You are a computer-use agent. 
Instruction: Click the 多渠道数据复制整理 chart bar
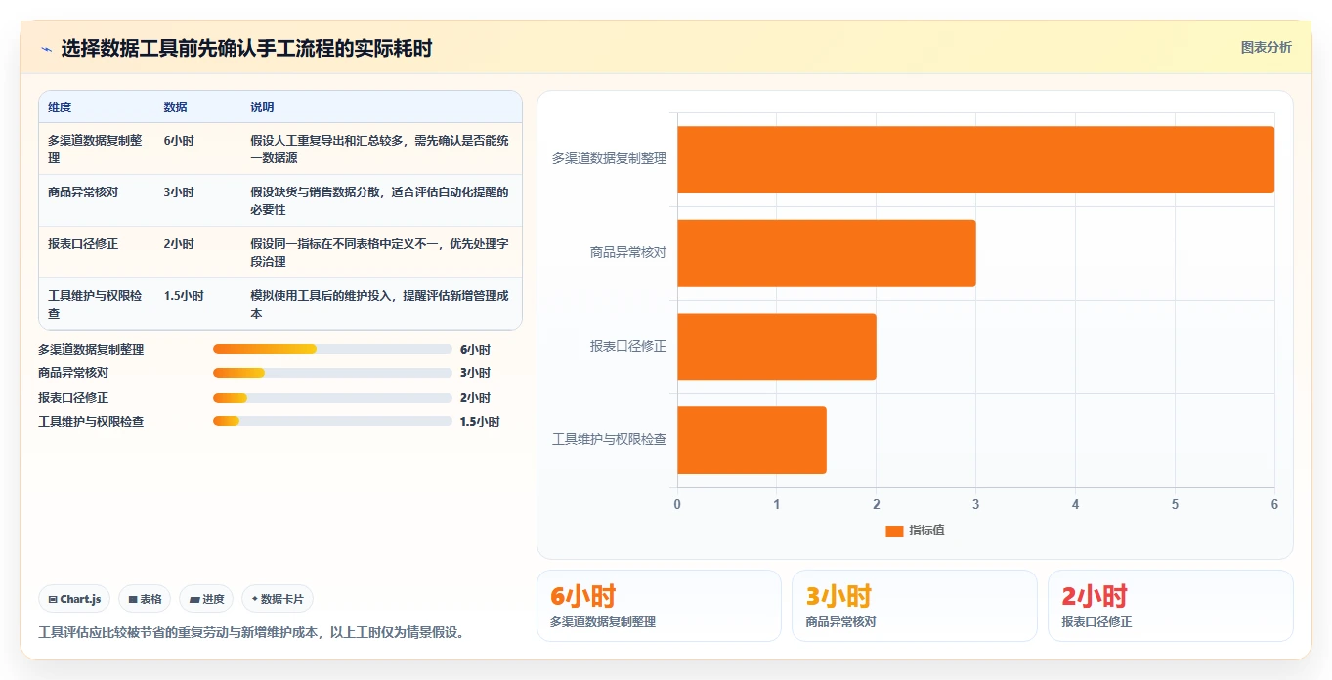pyautogui.click(x=975, y=159)
